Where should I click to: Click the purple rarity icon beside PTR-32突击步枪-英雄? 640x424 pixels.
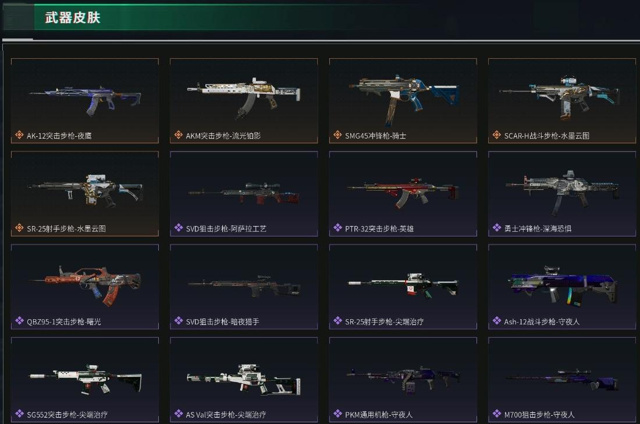pos(337,228)
